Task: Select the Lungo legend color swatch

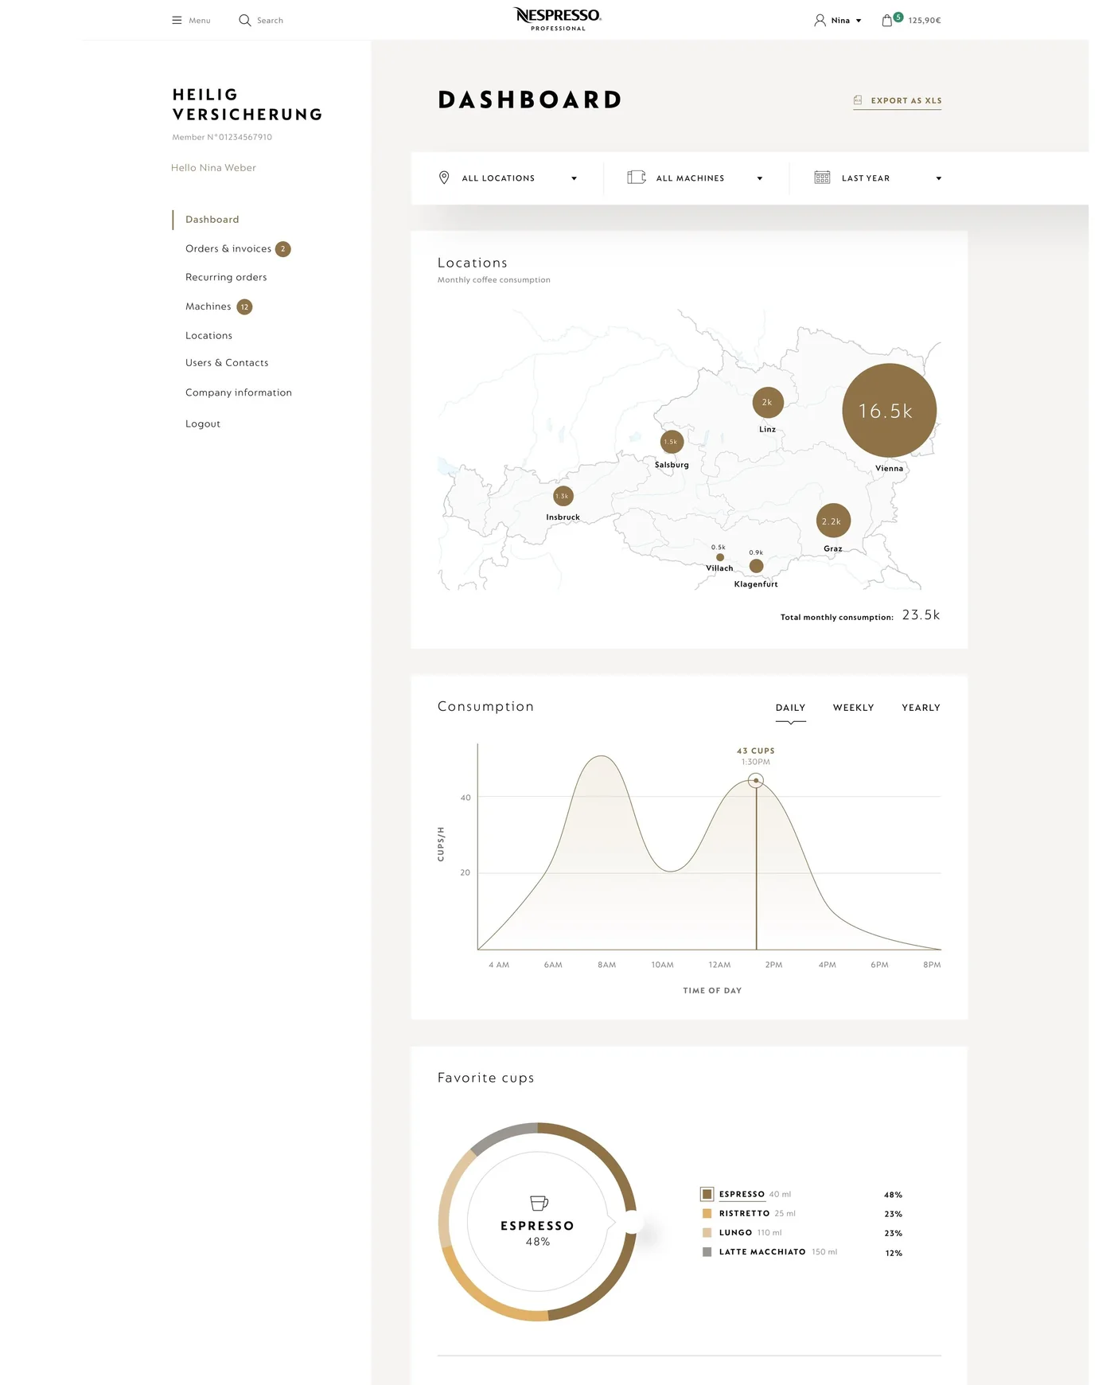Action: (707, 1232)
